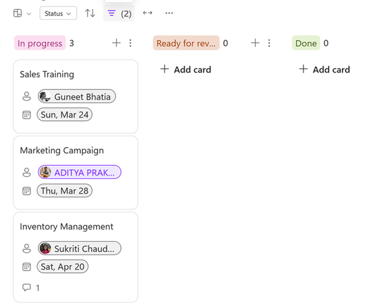
Task: Open Ready for review column options menu
Action: click(269, 43)
